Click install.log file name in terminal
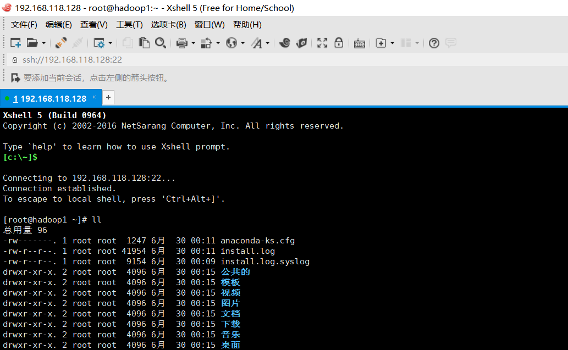The height and width of the screenshot is (350, 568). 248,251
